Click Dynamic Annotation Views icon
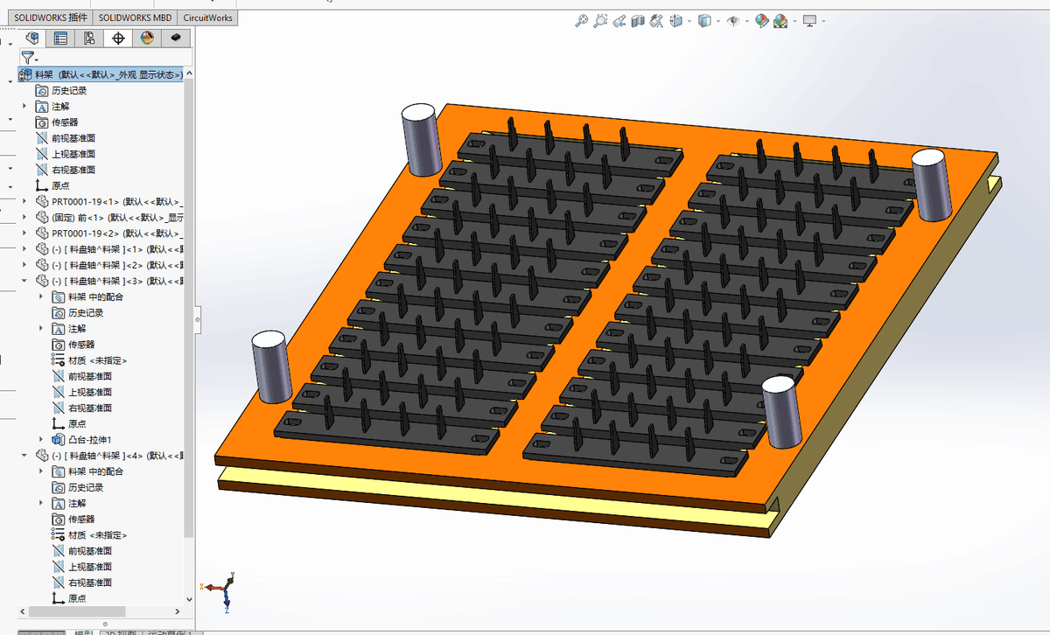Viewport: 1050px width, 635px height. tap(656, 20)
